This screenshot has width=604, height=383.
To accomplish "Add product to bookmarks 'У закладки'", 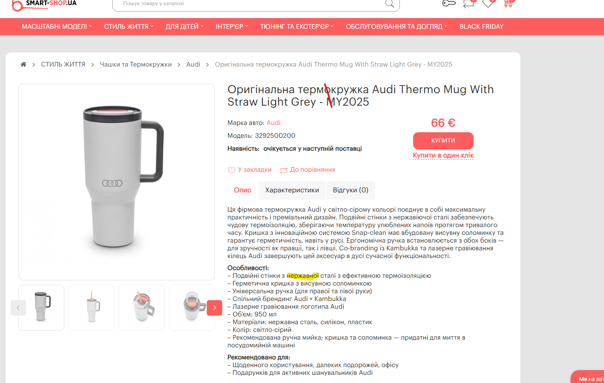I will tap(250, 170).
